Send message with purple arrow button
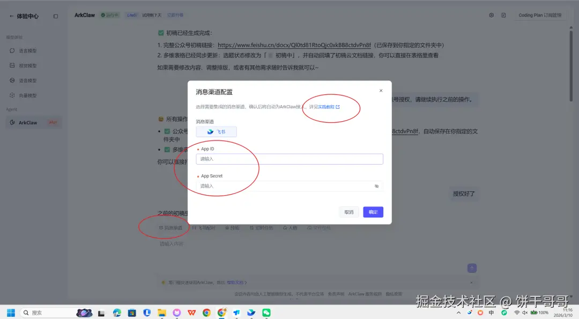This screenshot has width=579, height=319. (x=472, y=268)
